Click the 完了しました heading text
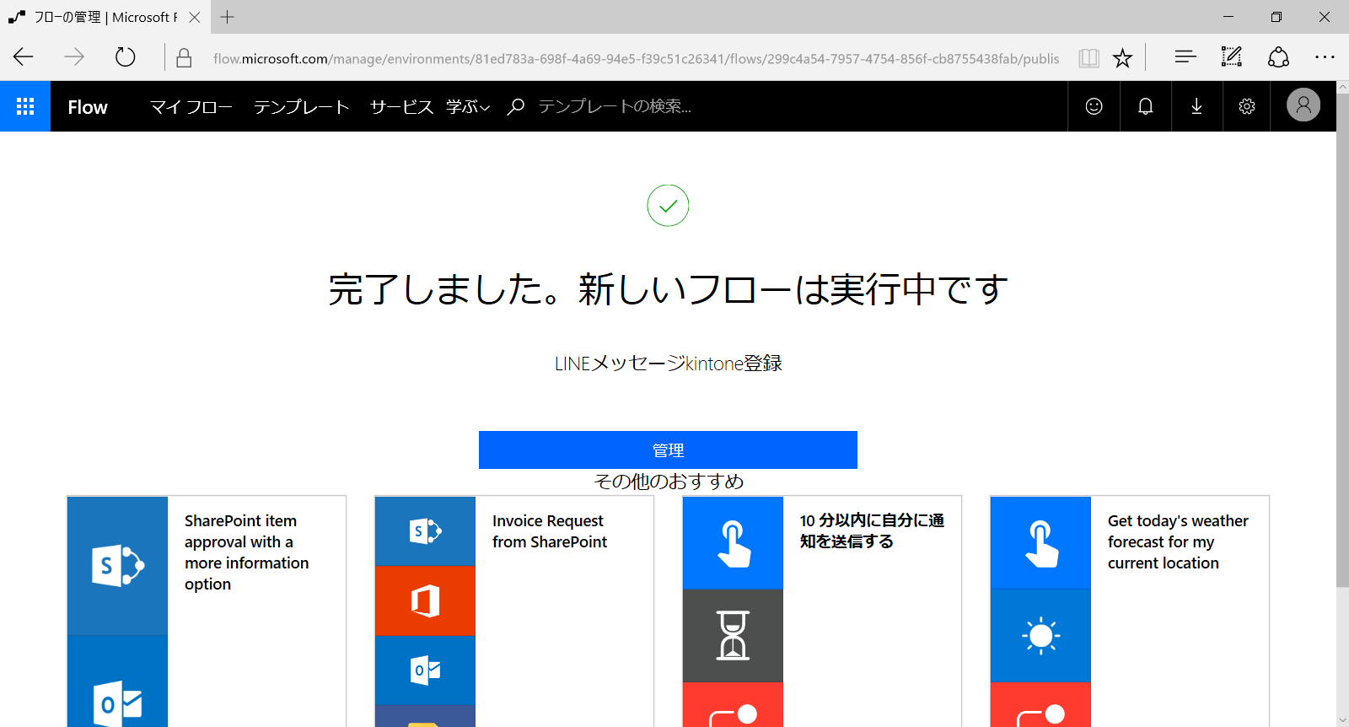Screen dimensions: 1349x727 pyautogui.click(x=668, y=290)
